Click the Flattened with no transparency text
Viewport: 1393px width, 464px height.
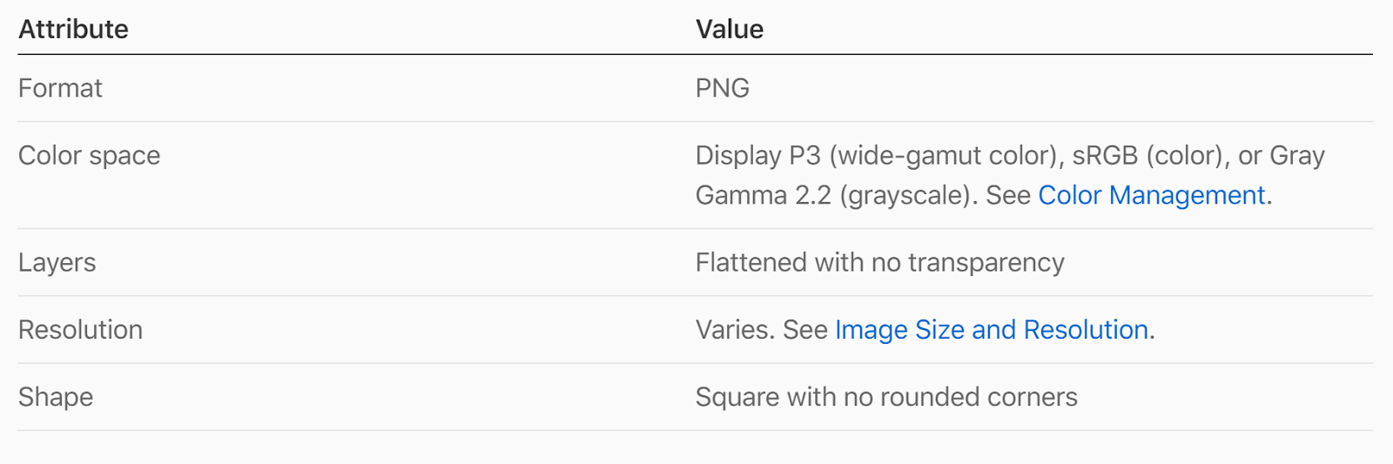(879, 263)
